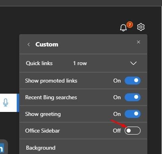Image resolution: width=162 pixels, height=154 pixels.
Task: Enable the Office Sidebar switch
Action: (x=133, y=131)
